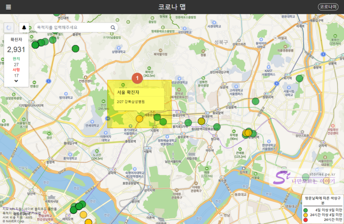Click the green marker near 청량리역

(255, 101)
